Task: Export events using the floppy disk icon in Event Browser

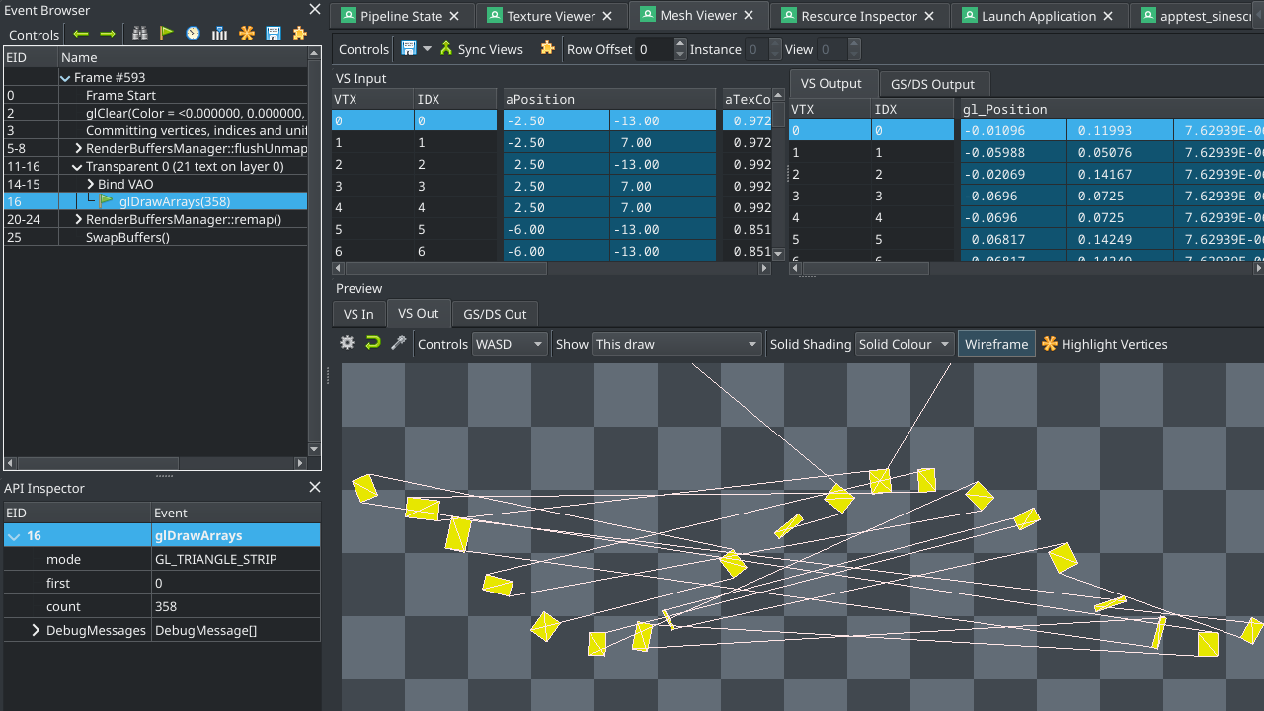Action: tap(274, 34)
